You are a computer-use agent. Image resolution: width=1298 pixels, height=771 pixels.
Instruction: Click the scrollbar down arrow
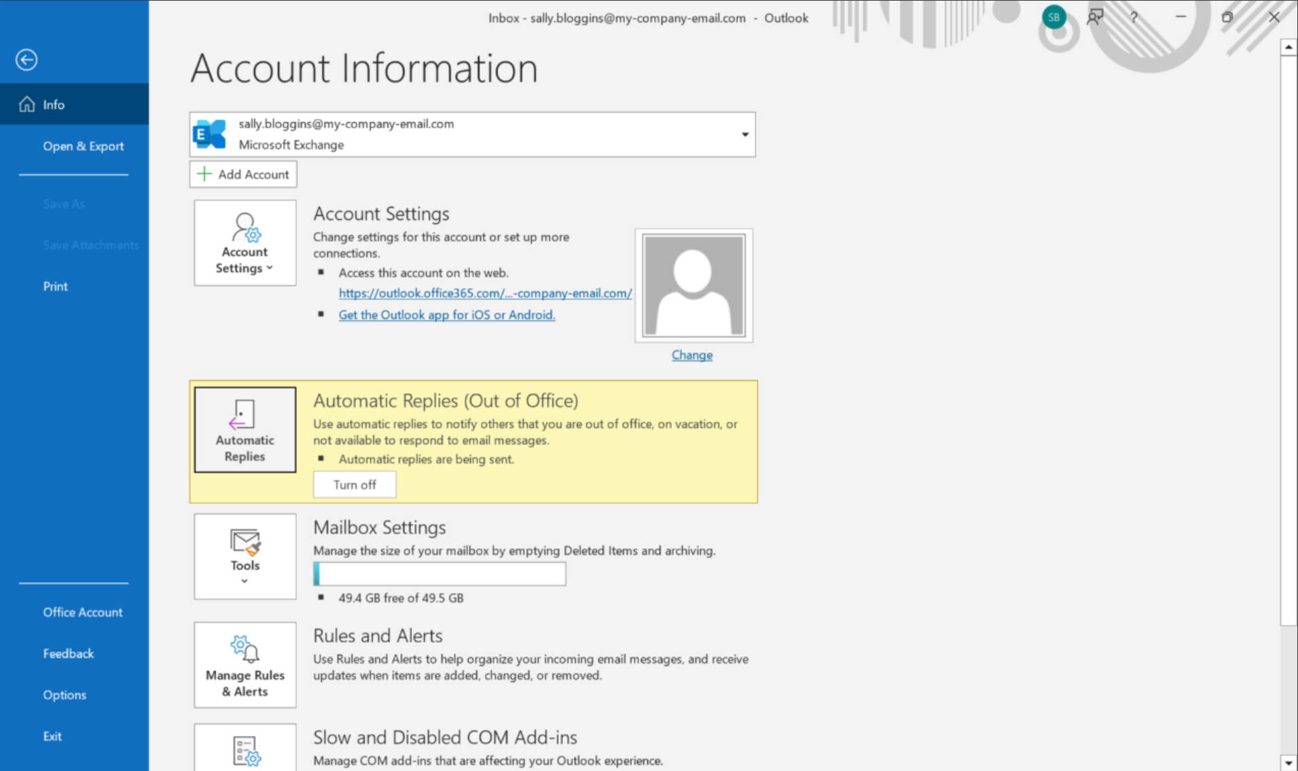point(1288,762)
